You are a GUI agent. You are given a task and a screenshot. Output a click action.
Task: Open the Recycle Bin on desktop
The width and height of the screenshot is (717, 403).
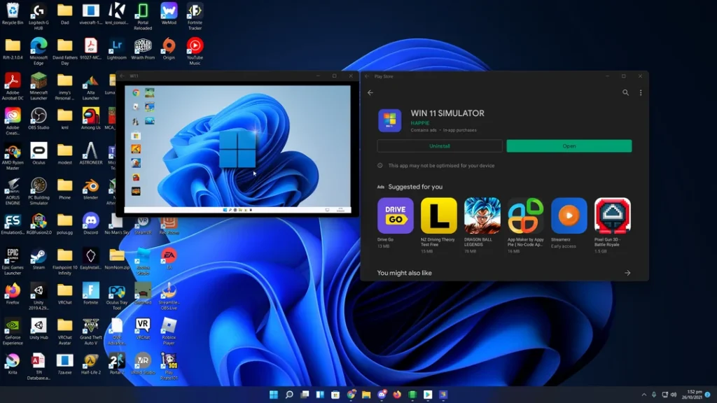click(x=13, y=11)
